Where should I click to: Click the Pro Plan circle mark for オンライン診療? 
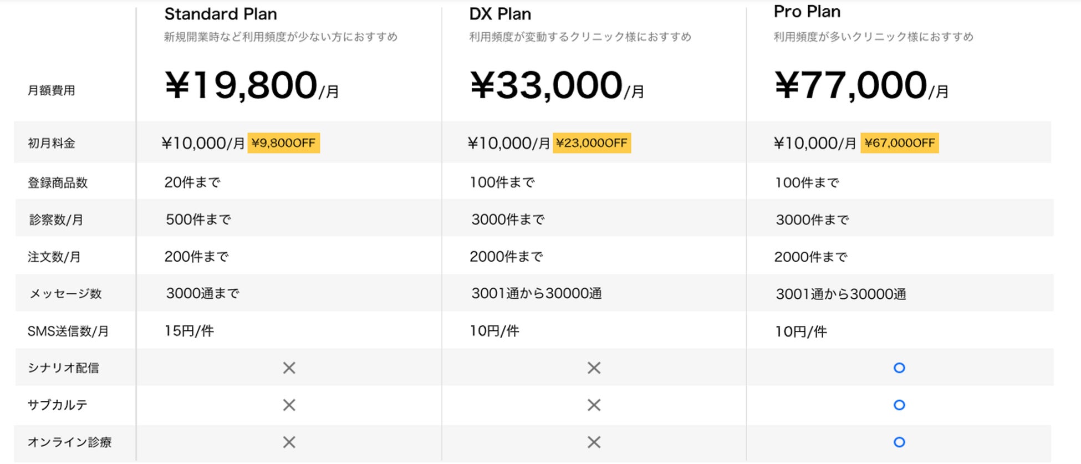[x=899, y=442]
